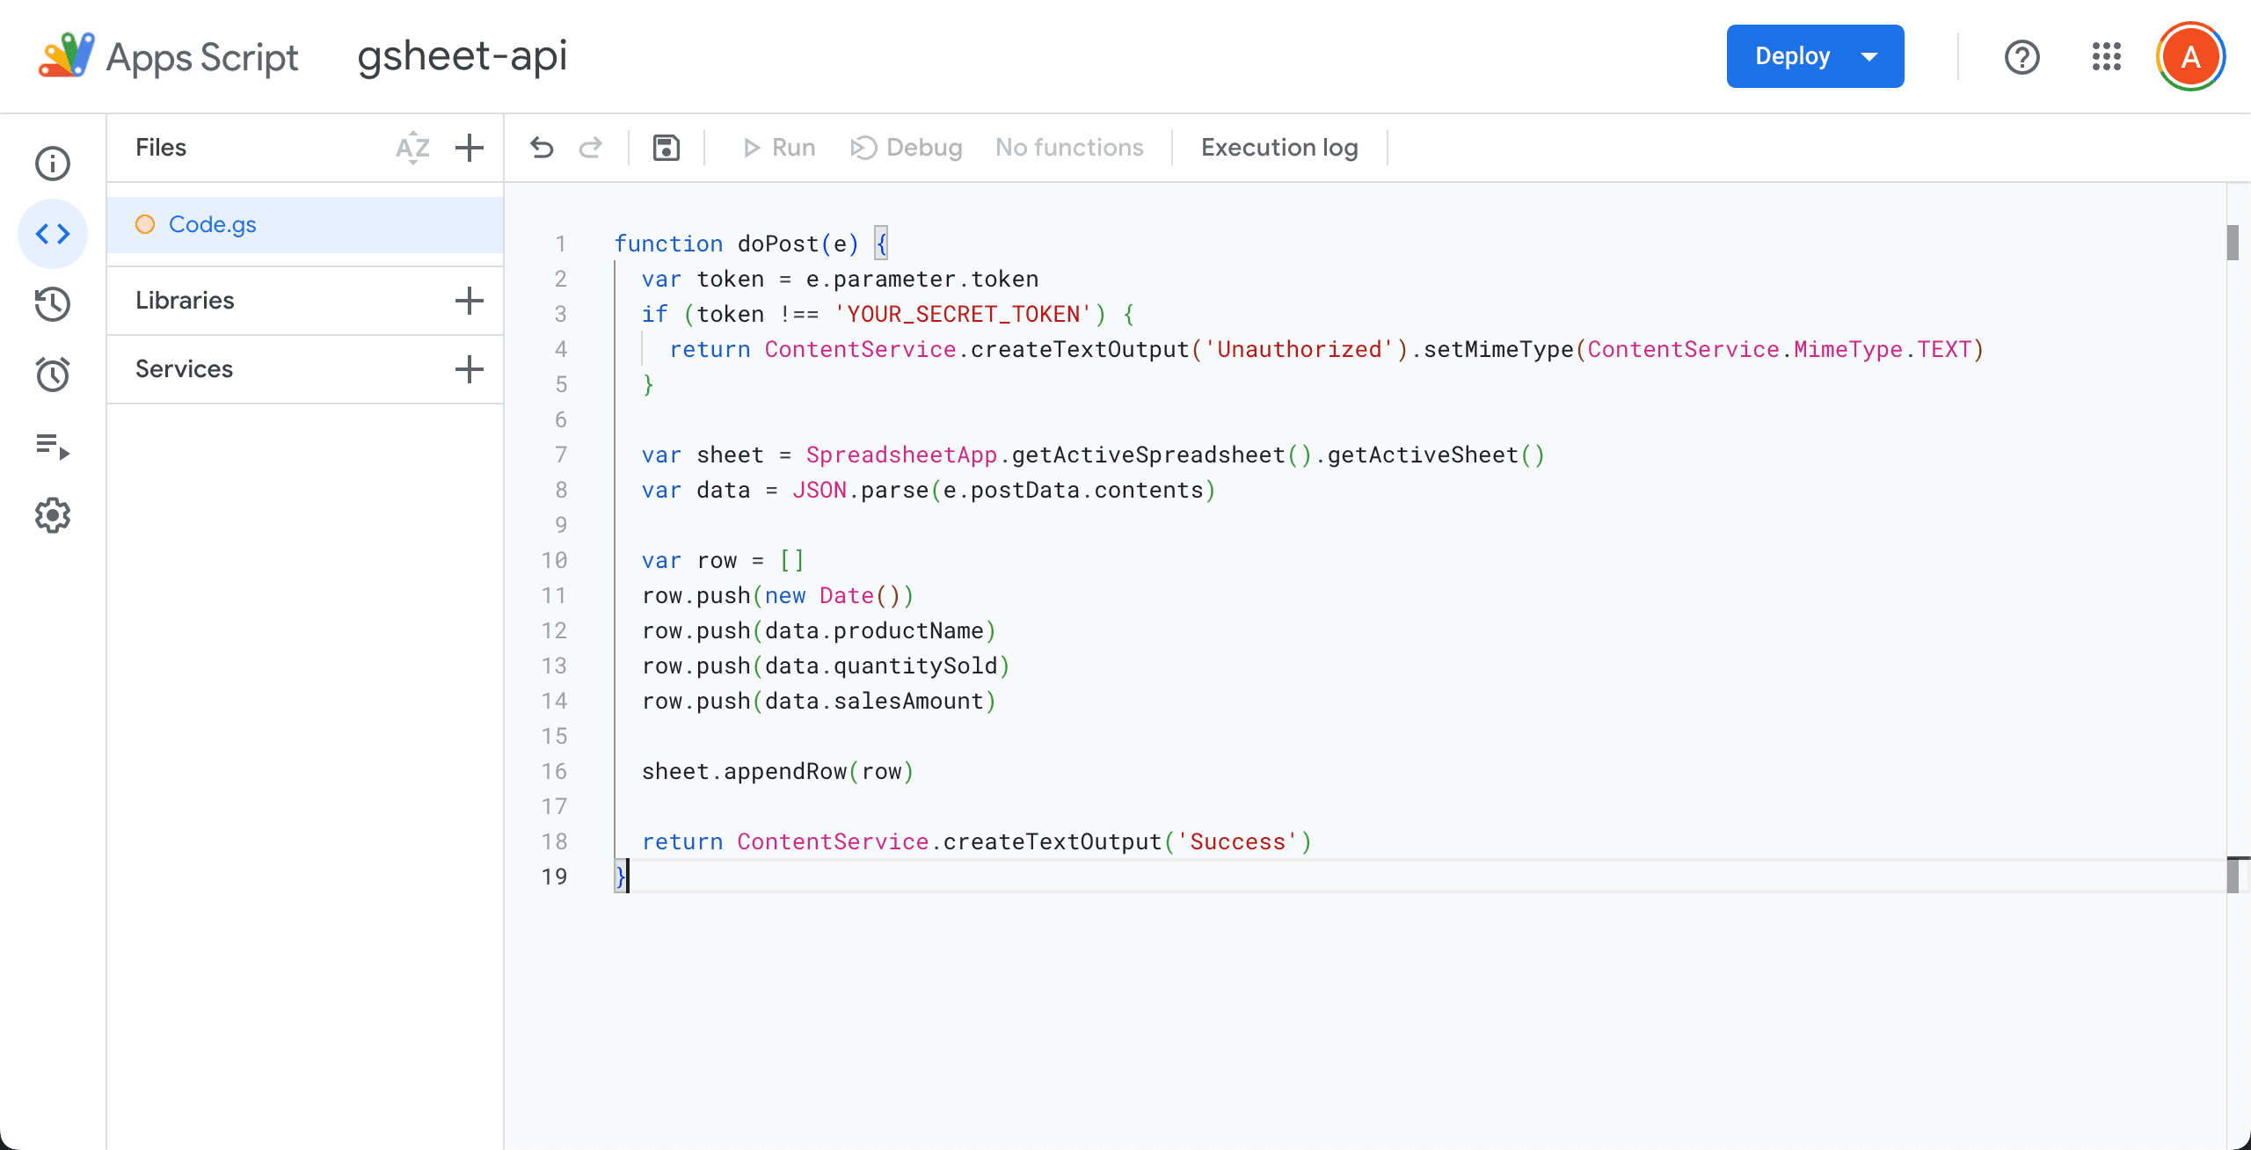Click 'Success' string on line 18

[1238, 841]
